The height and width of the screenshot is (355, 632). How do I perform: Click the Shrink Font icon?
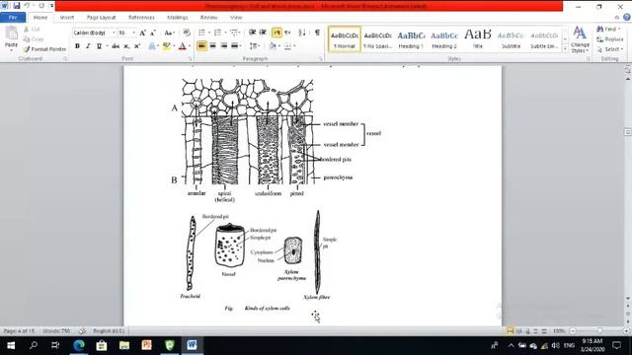(153, 33)
